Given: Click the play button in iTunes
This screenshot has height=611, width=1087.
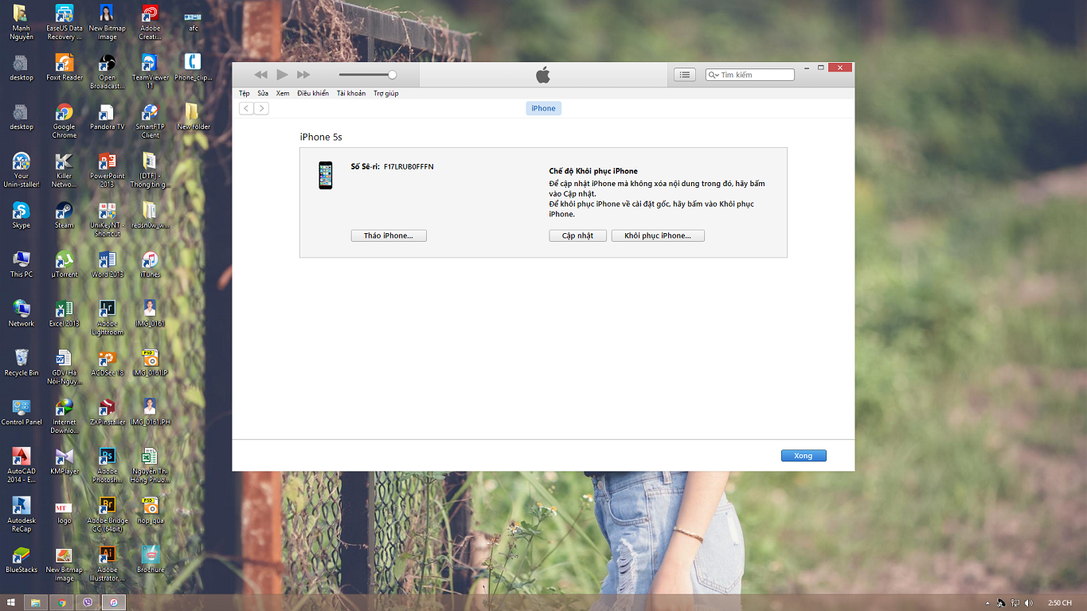Looking at the screenshot, I should (282, 75).
